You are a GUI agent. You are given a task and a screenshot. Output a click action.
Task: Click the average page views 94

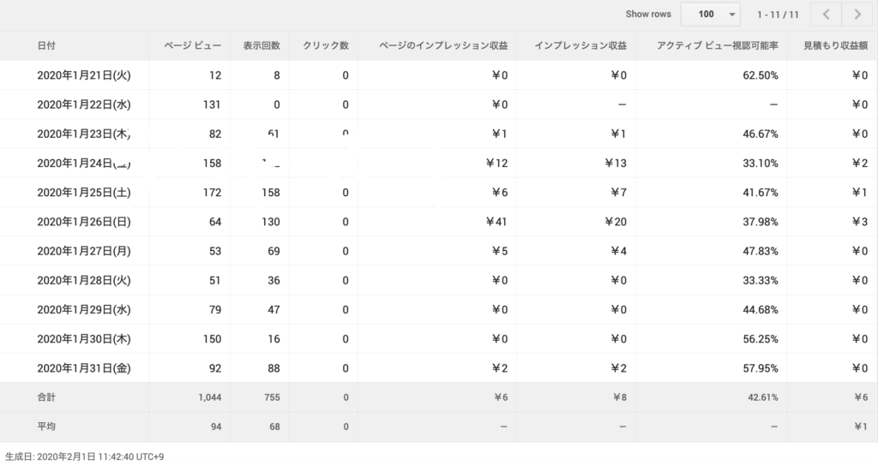tap(216, 426)
